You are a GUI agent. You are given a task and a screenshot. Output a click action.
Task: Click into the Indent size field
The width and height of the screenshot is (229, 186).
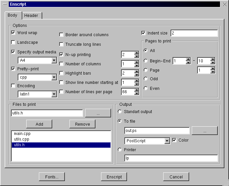(x=194, y=33)
